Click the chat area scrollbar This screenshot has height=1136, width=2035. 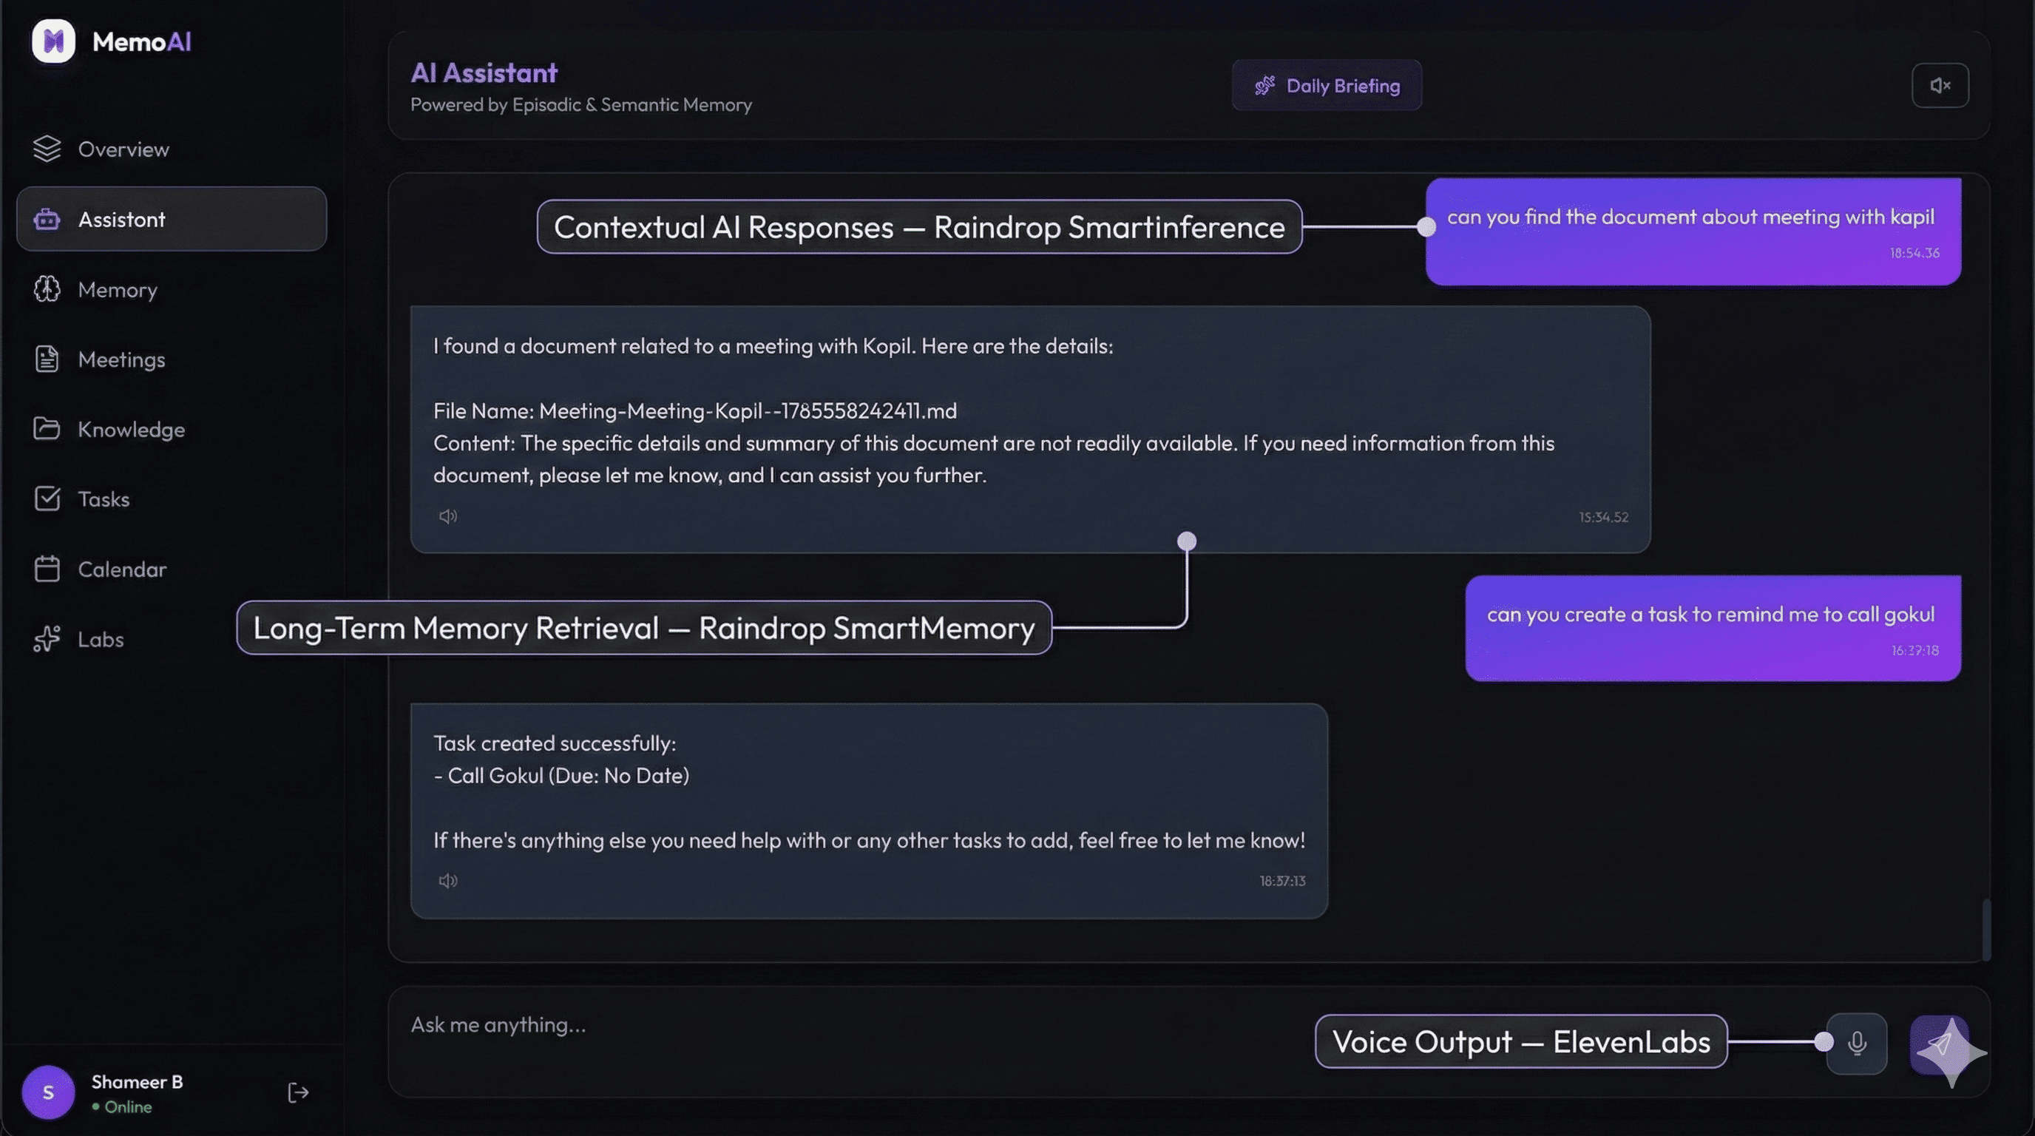[1985, 929]
